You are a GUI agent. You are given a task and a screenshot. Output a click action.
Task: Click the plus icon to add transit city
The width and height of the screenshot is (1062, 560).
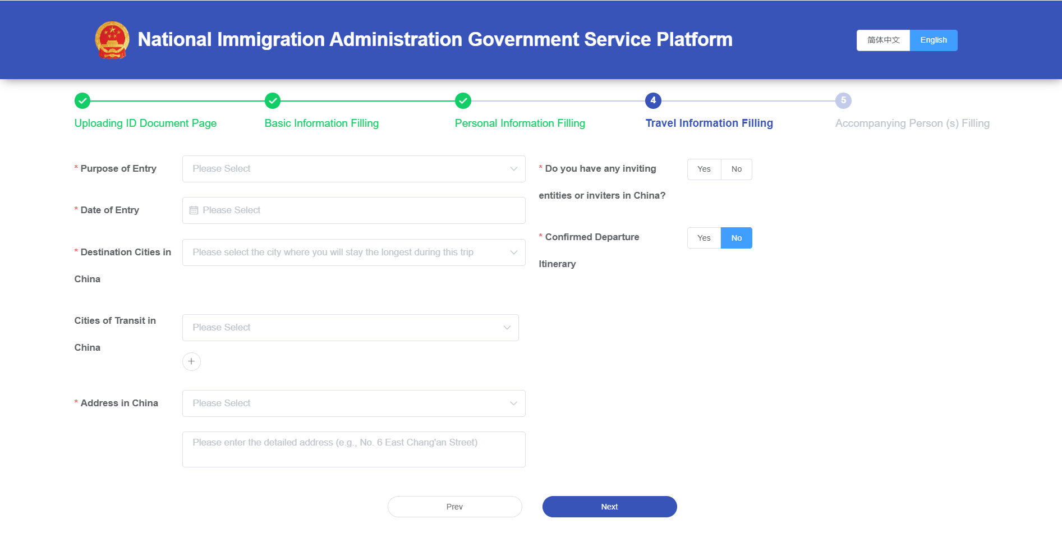coord(191,361)
